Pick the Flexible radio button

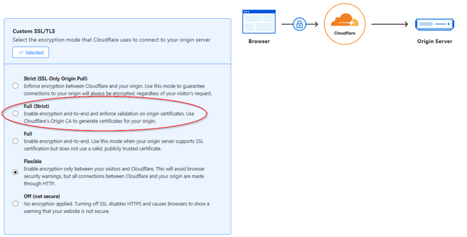(x=16, y=172)
